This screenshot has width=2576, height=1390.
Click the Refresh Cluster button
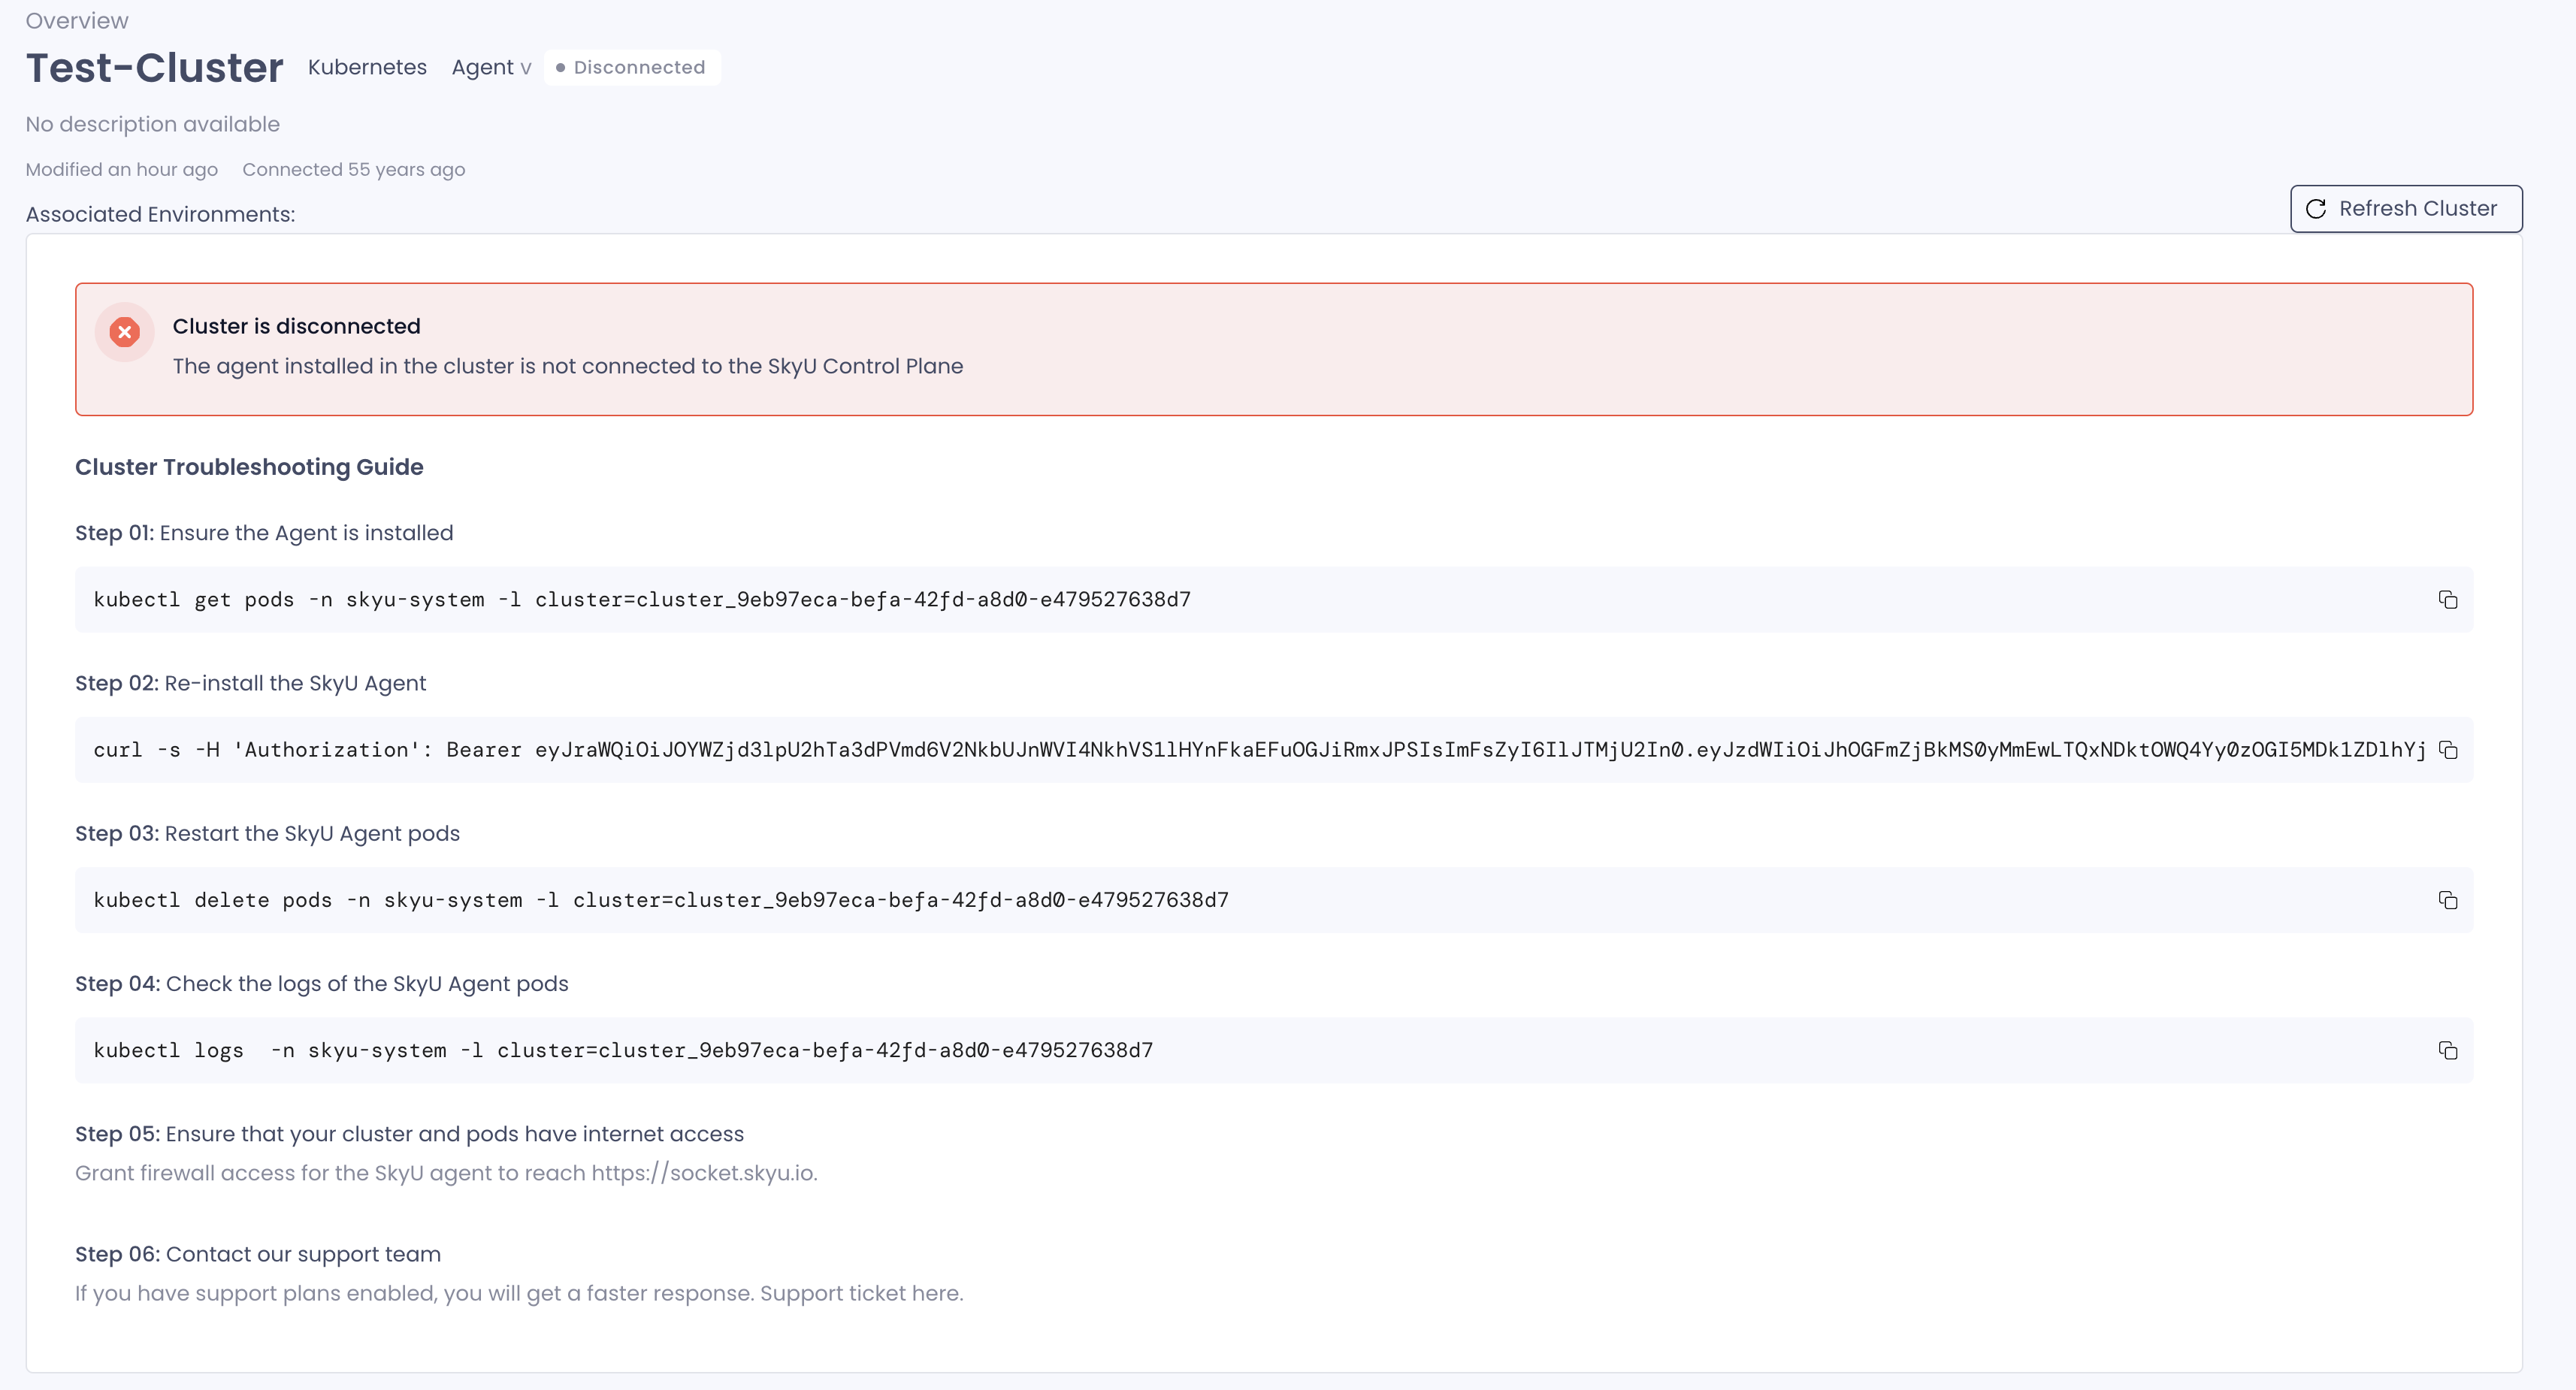(2406, 209)
